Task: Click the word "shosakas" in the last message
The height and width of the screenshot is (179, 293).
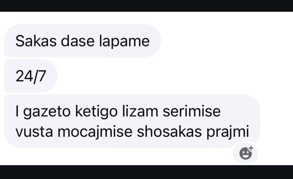Action: (169, 132)
